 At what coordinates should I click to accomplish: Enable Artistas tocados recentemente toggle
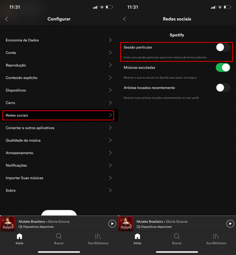pos(223,87)
